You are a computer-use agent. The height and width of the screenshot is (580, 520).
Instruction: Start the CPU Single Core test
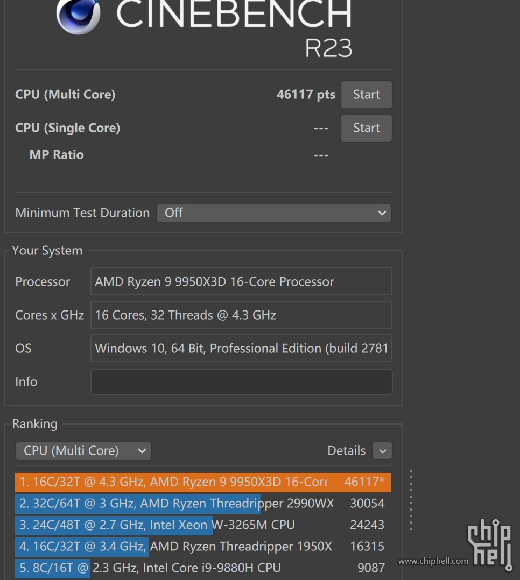click(x=367, y=128)
